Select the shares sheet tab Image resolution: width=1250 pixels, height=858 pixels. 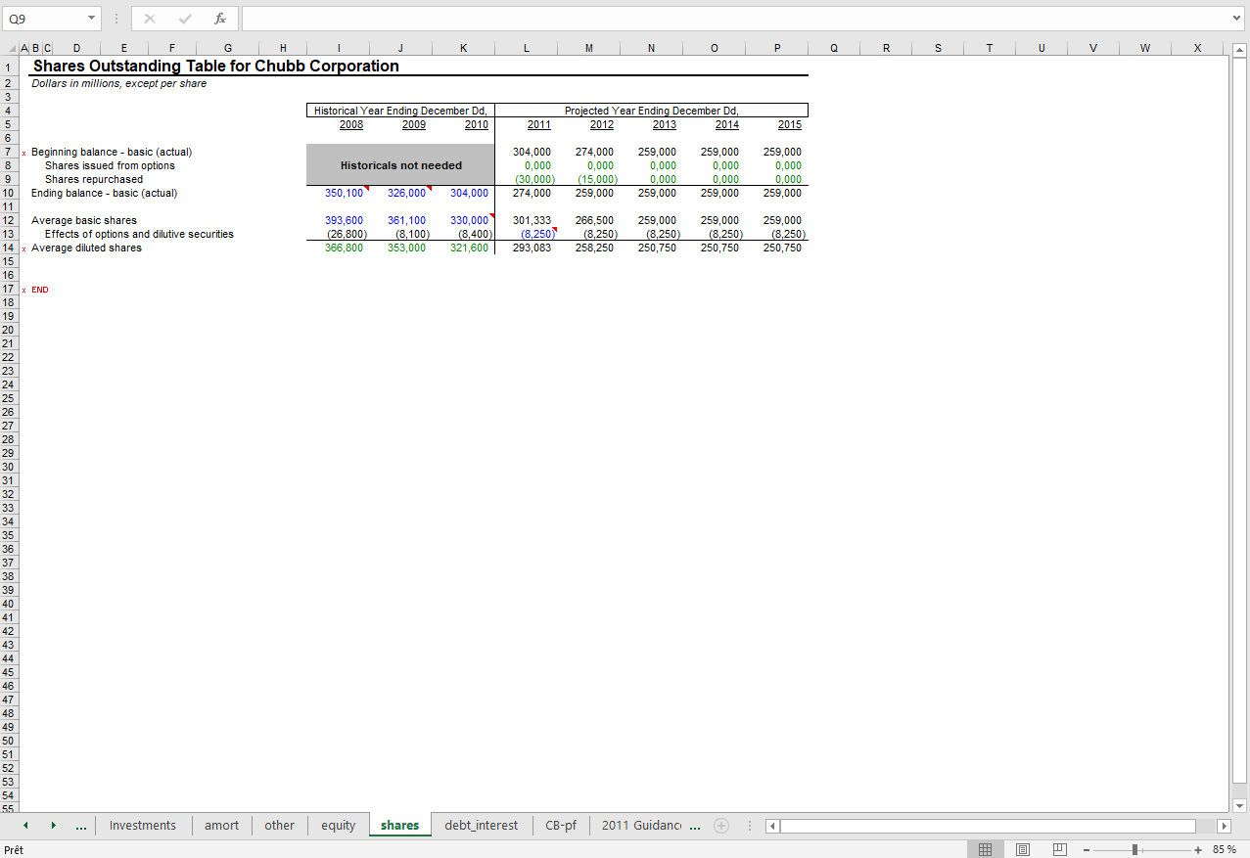[x=399, y=826]
